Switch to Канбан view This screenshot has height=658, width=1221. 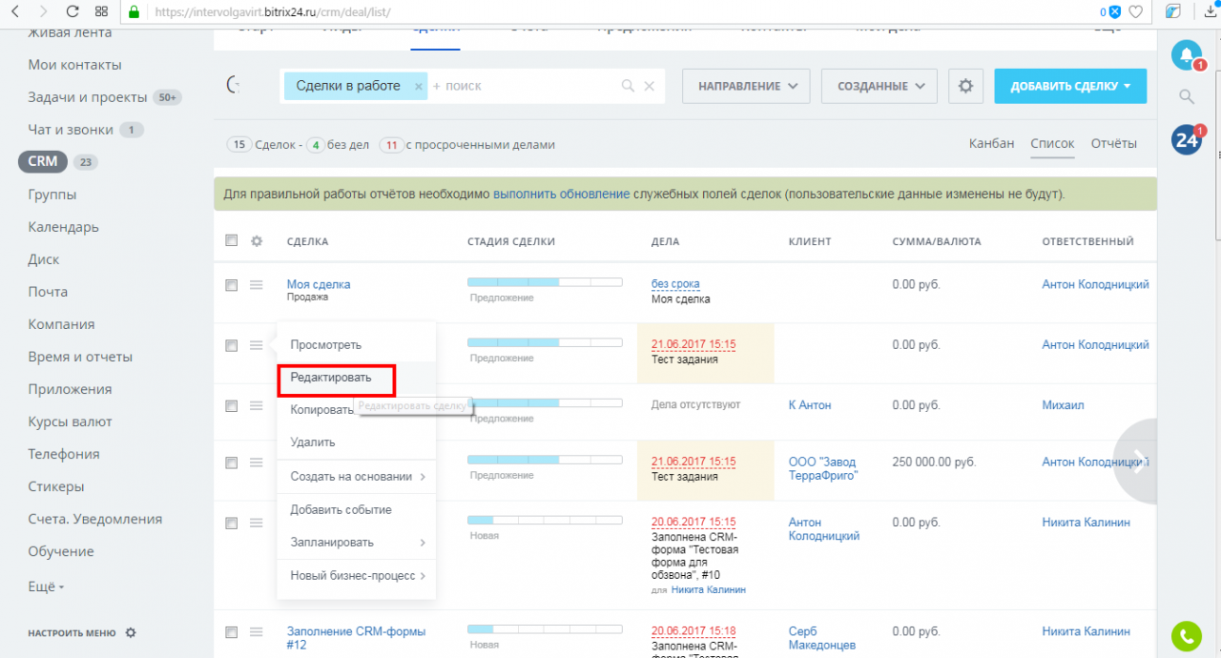(991, 144)
